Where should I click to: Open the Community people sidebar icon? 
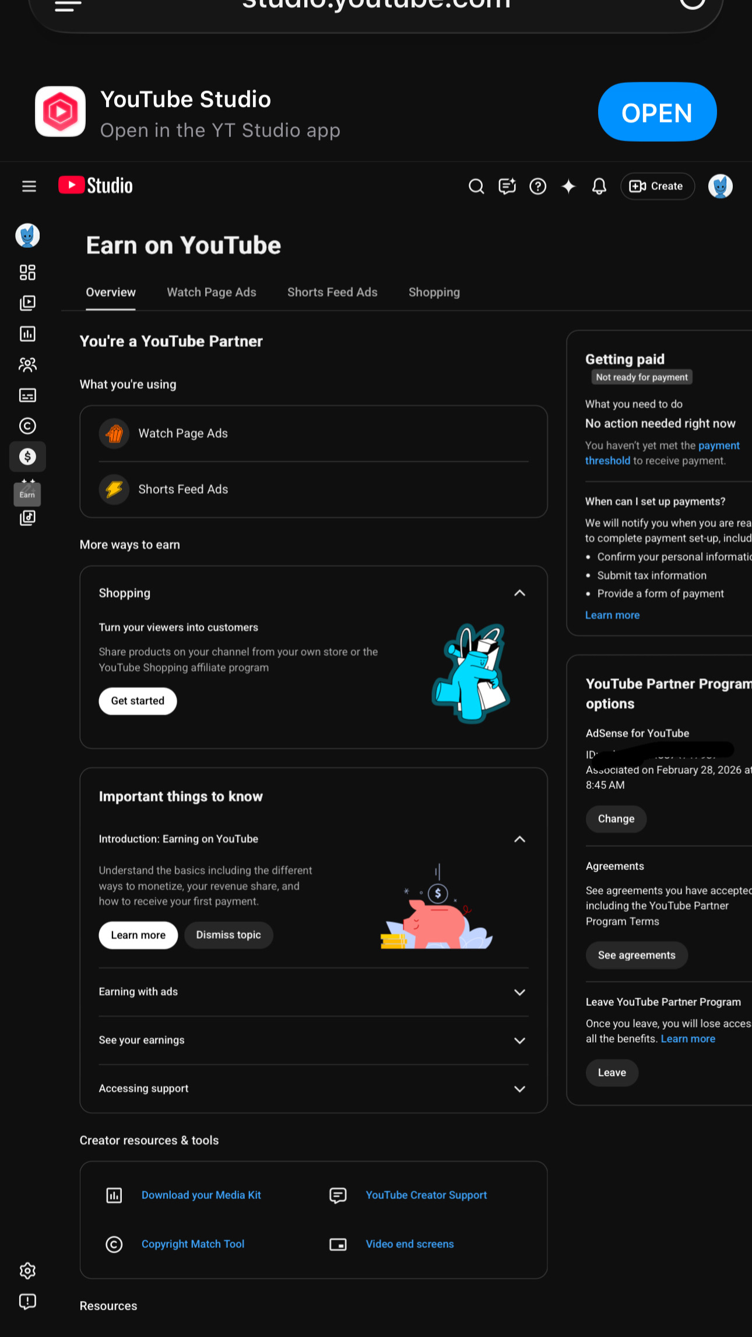click(x=27, y=364)
